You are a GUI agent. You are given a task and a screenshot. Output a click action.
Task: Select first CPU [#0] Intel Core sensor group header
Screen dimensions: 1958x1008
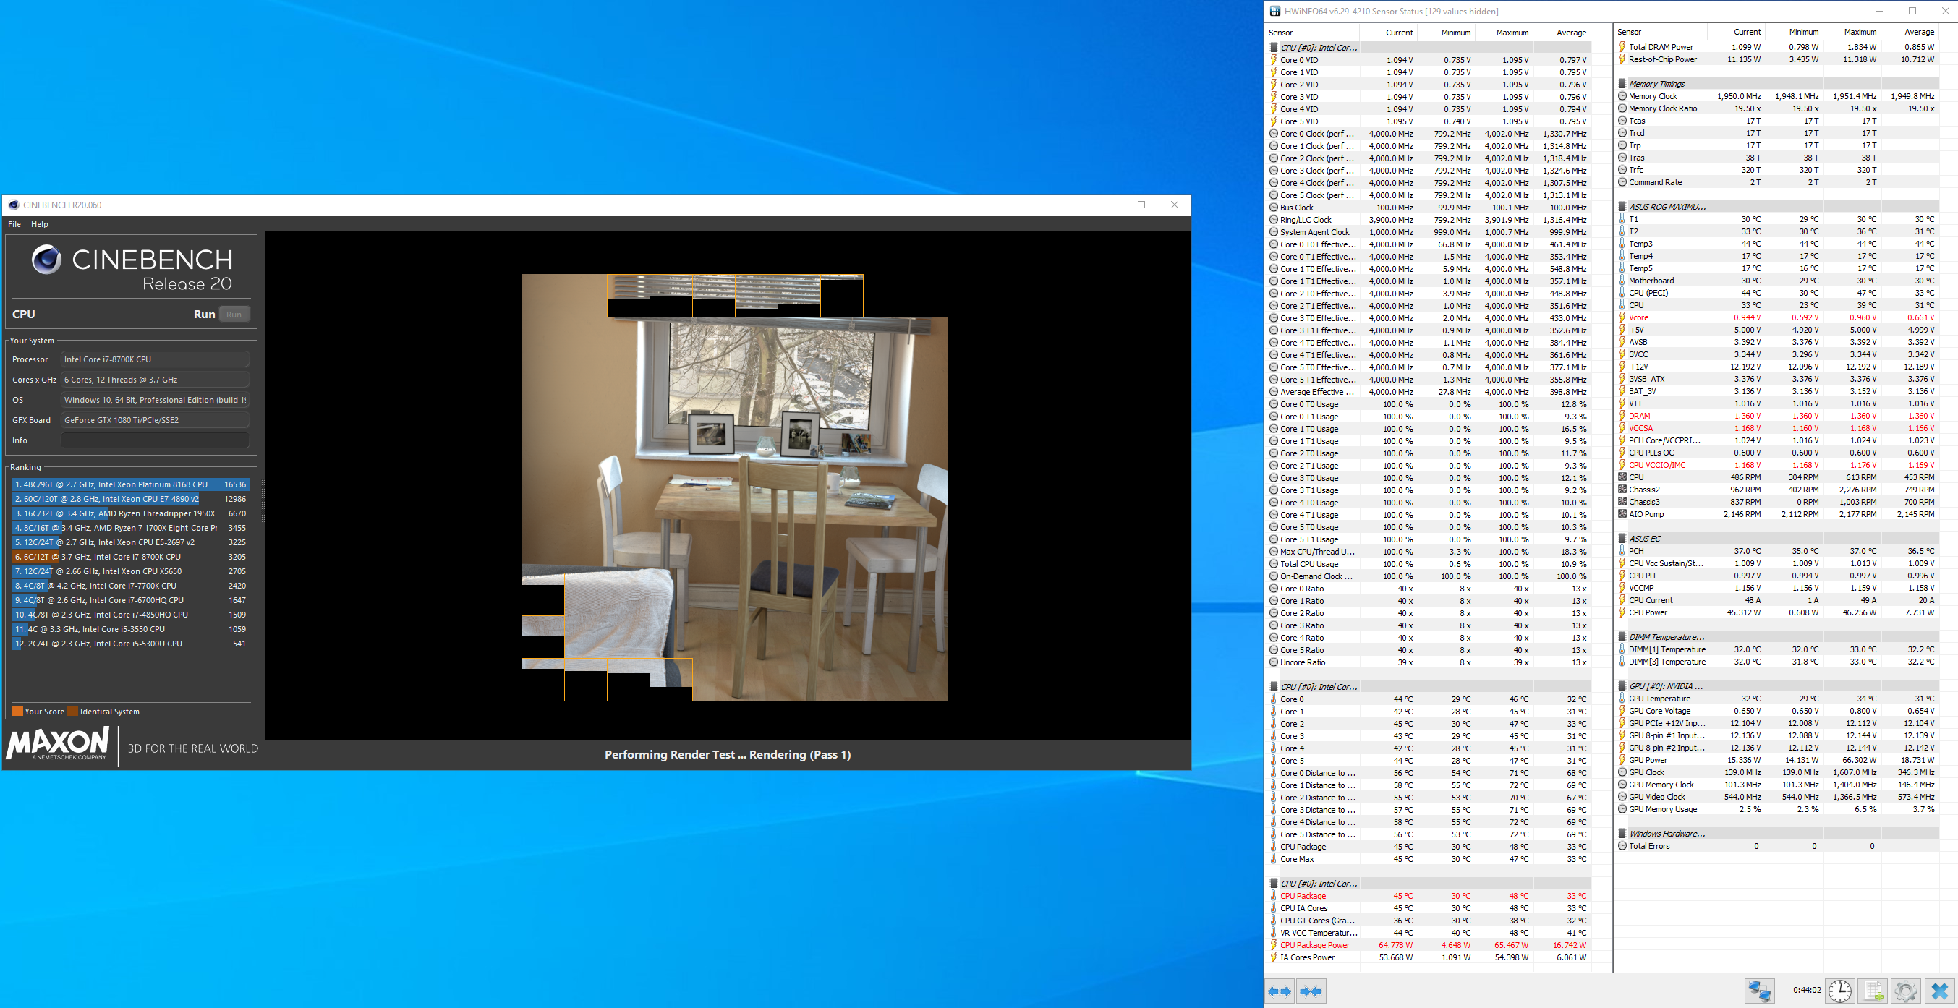click(1317, 47)
